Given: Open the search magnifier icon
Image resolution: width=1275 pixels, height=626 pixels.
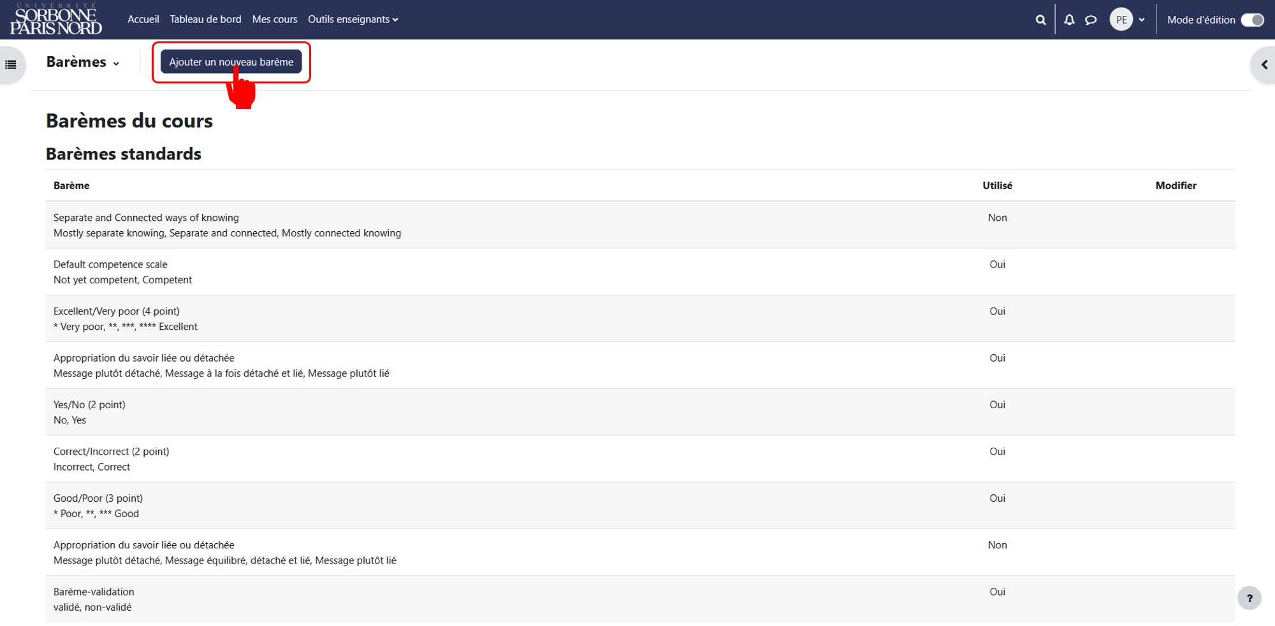Looking at the screenshot, I should coord(1040,20).
